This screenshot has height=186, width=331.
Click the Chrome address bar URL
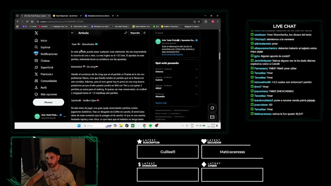[x=62, y=22]
